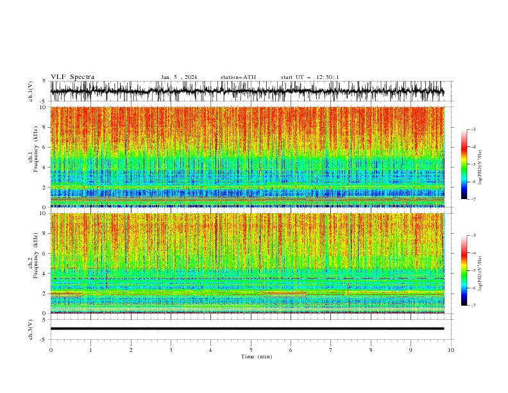Click the "ch.3(V)" waveform axis label
The image size is (508, 393).
(31, 329)
